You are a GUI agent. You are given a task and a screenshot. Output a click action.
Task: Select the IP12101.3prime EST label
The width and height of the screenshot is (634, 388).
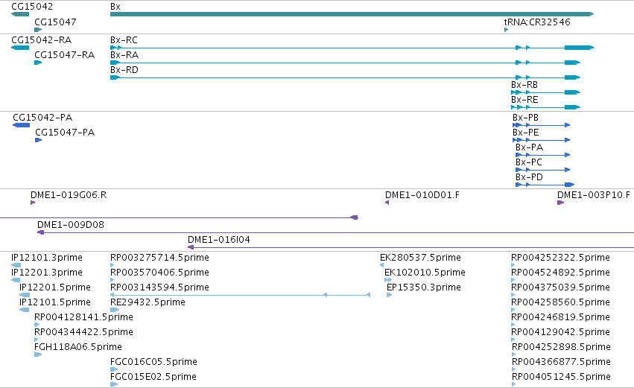point(47,258)
